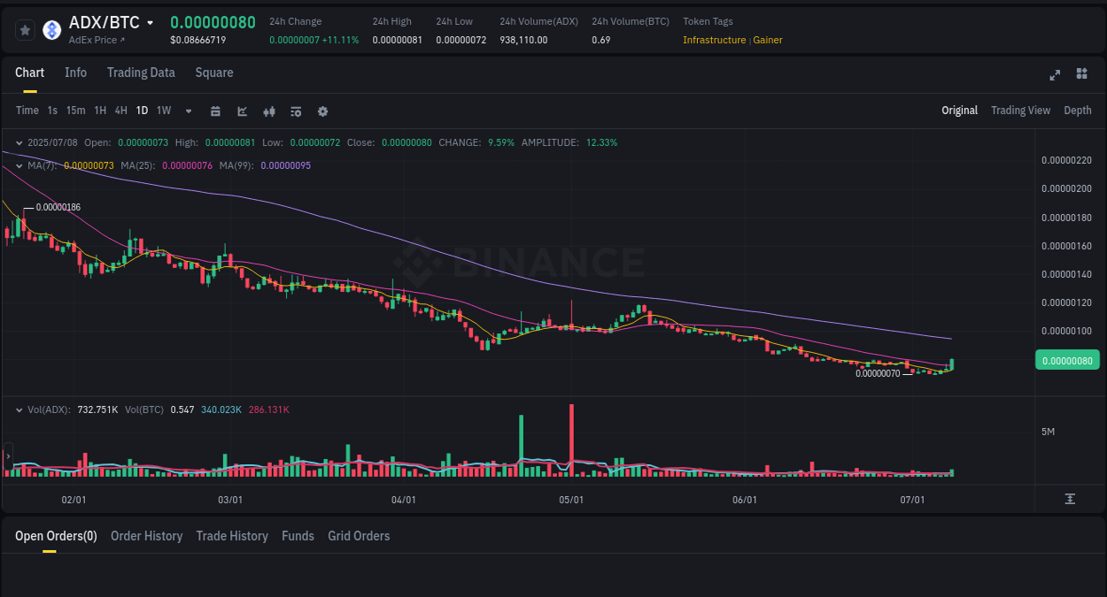Toggle the favorite star for ADX/BTC
This screenshot has width=1107, height=597.
coord(25,29)
